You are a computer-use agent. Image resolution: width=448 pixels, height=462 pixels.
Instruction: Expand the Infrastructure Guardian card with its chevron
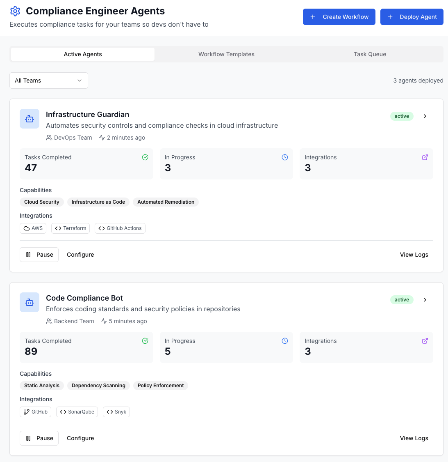pyautogui.click(x=425, y=116)
